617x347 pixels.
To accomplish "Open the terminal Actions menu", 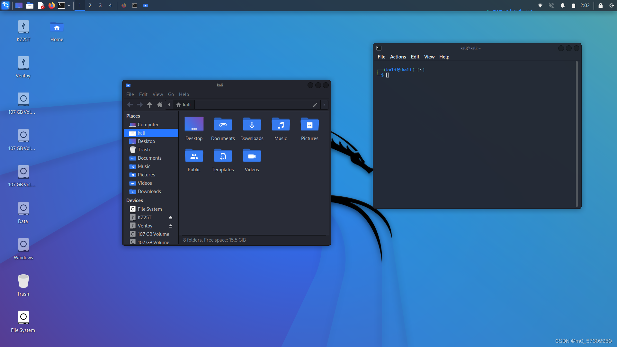I will pyautogui.click(x=398, y=57).
